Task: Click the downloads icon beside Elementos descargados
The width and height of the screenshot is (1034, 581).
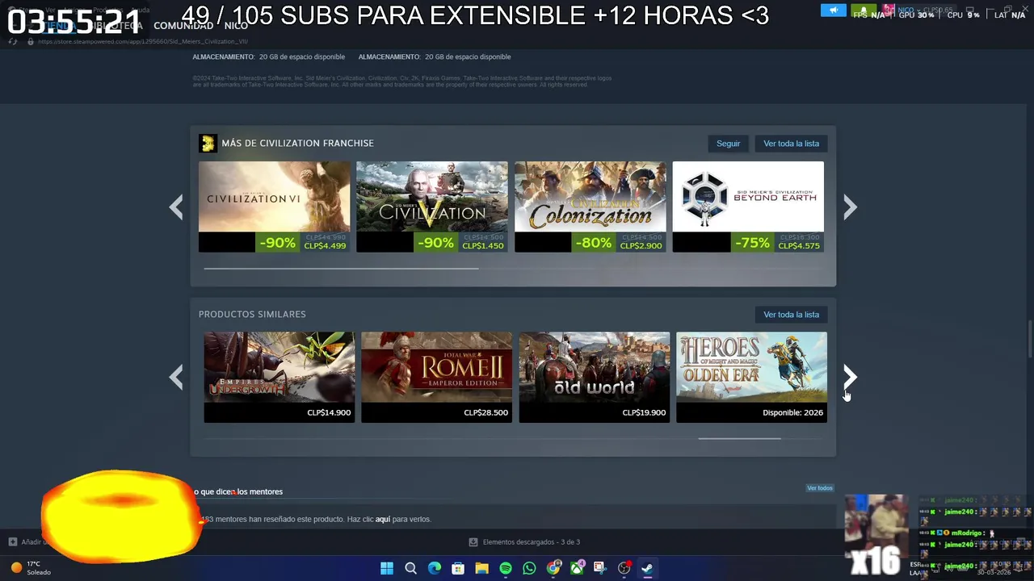Action: [x=473, y=542]
